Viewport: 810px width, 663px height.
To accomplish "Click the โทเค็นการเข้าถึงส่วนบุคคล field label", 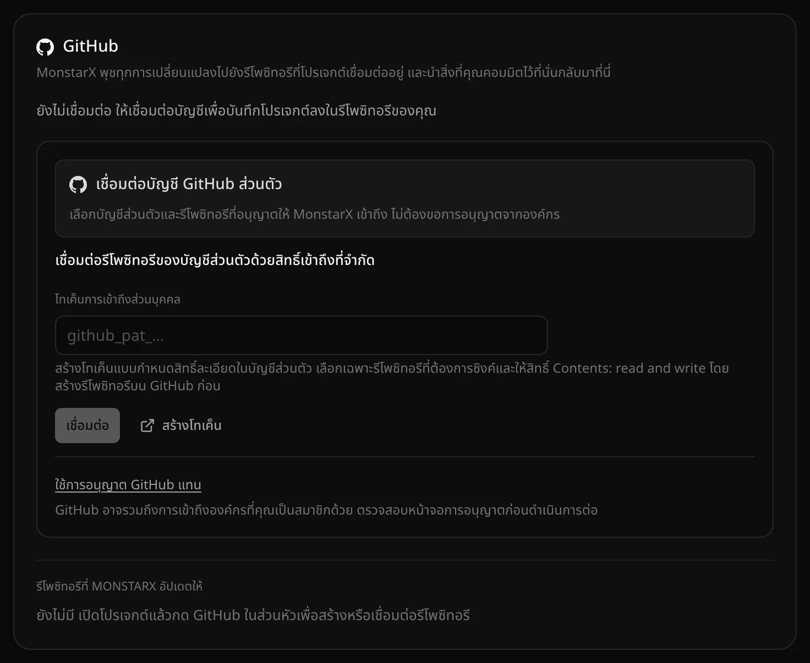I will pos(118,299).
